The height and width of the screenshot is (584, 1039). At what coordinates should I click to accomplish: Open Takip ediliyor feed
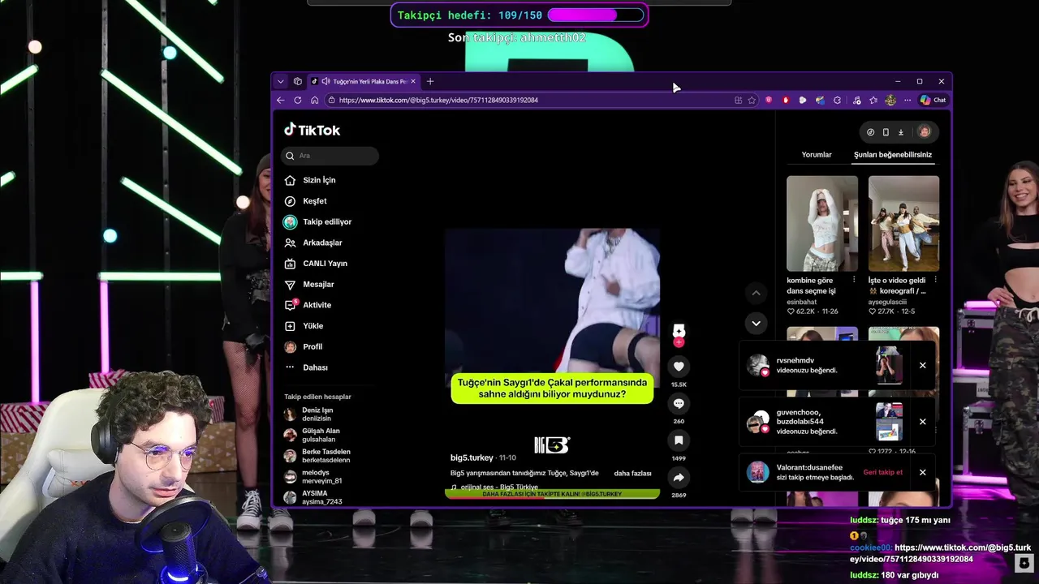click(329, 221)
